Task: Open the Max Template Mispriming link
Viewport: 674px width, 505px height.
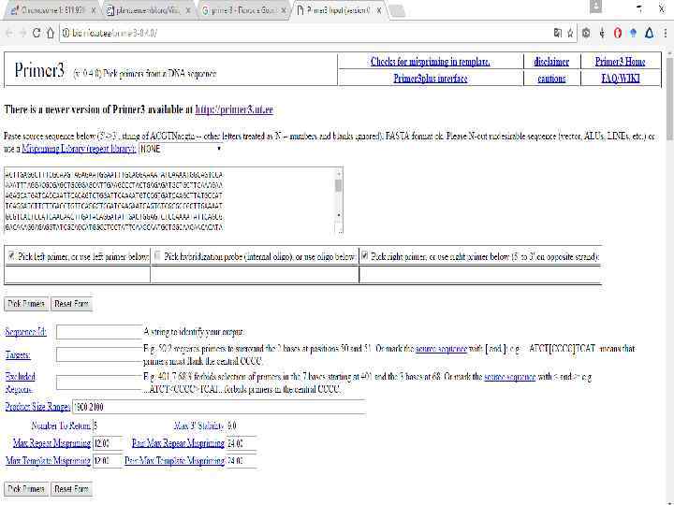Action: tap(48, 461)
